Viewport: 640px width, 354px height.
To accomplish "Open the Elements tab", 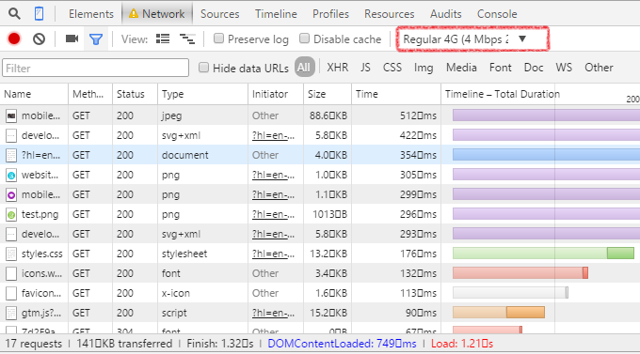I will [91, 14].
